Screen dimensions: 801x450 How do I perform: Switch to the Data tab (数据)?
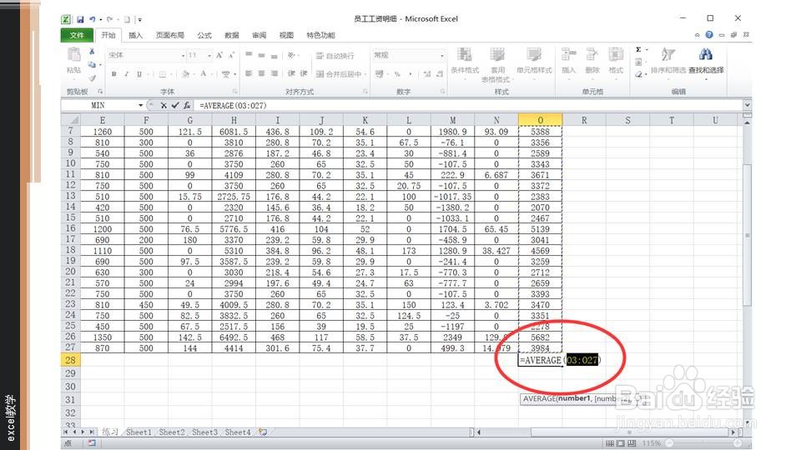(231, 35)
